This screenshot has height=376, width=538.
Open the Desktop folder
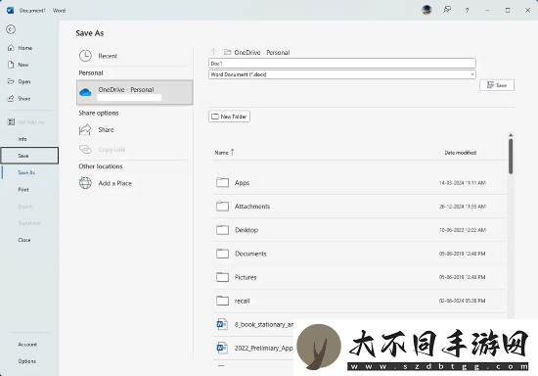click(360, 230)
